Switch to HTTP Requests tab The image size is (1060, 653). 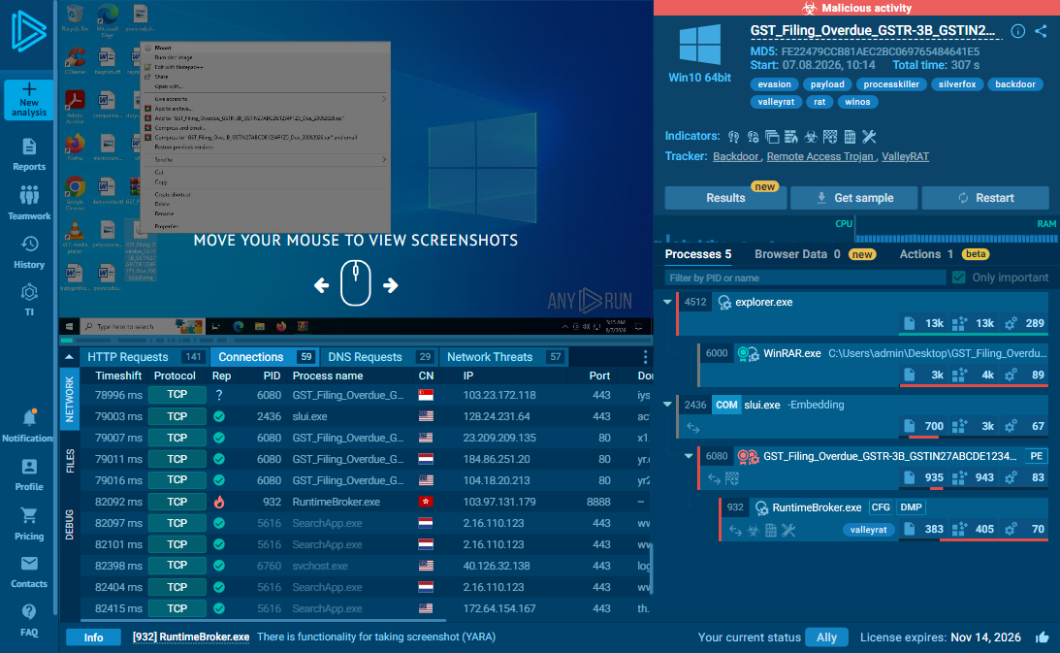144,357
